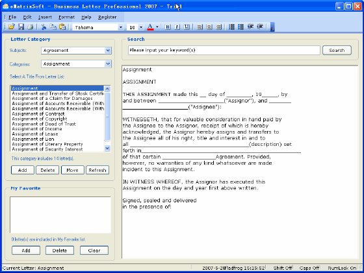
Task: Click the Caps Off status indicator
Action: point(309,268)
